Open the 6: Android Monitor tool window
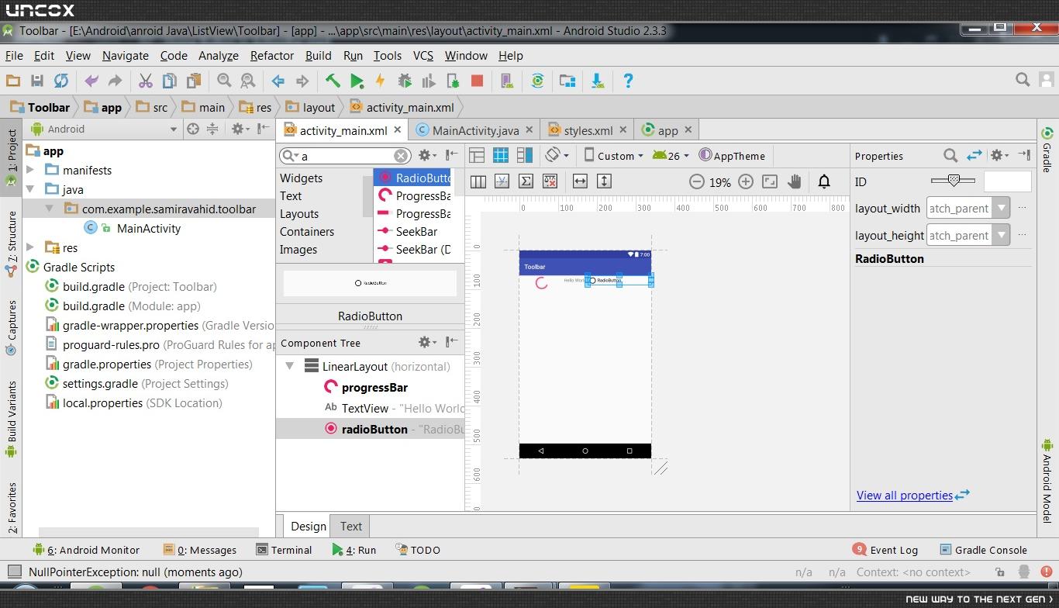 coord(86,550)
